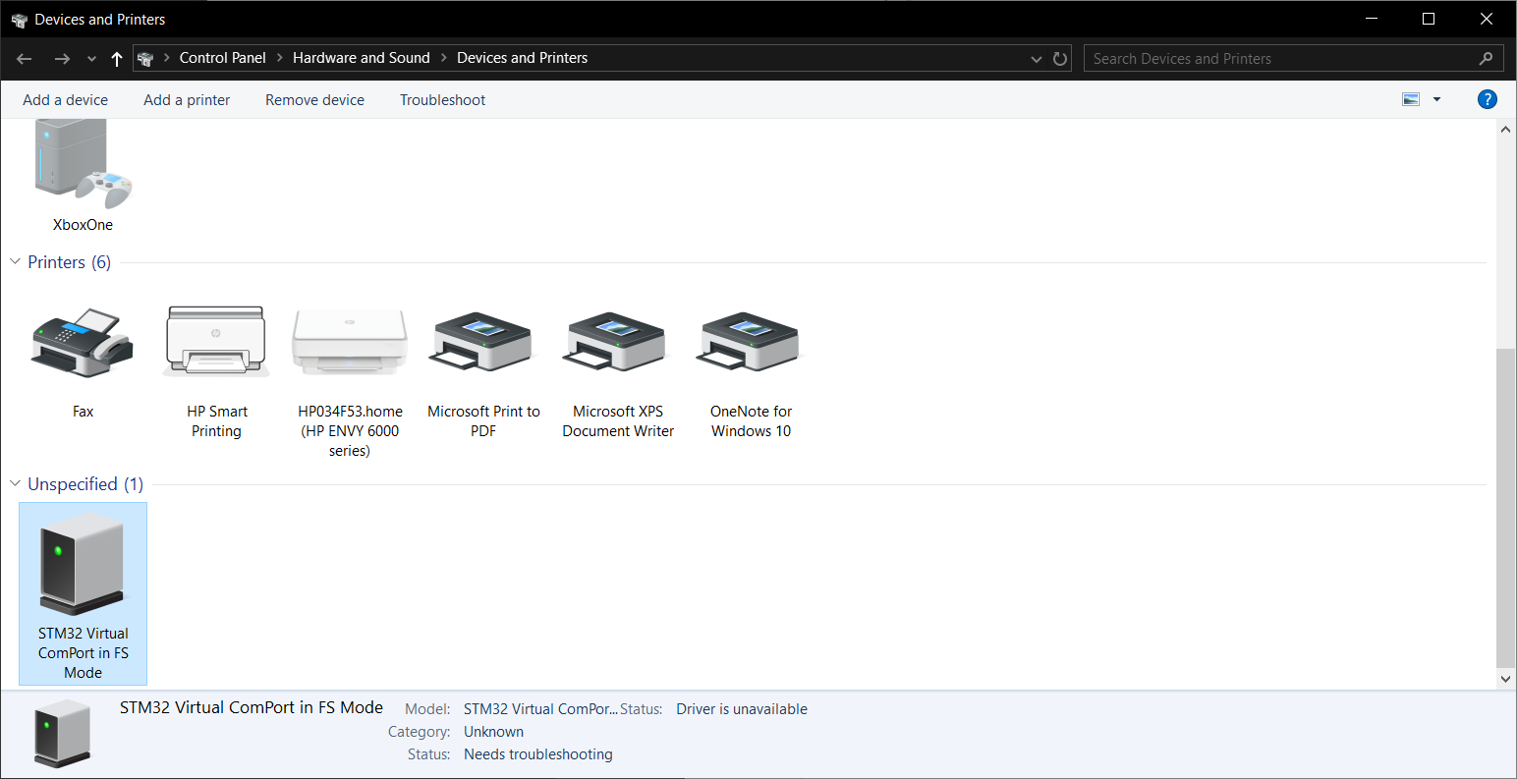The width and height of the screenshot is (1517, 779).
Task: Navigate to Control Panel breadcrumb
Action: (223, 58)
